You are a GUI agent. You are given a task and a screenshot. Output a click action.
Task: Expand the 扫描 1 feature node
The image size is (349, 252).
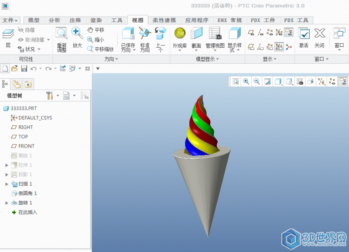point(7,184)
